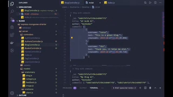Open the Output panel tab
Viewport: 173px width, 97px height.
(x=83, y=88)
